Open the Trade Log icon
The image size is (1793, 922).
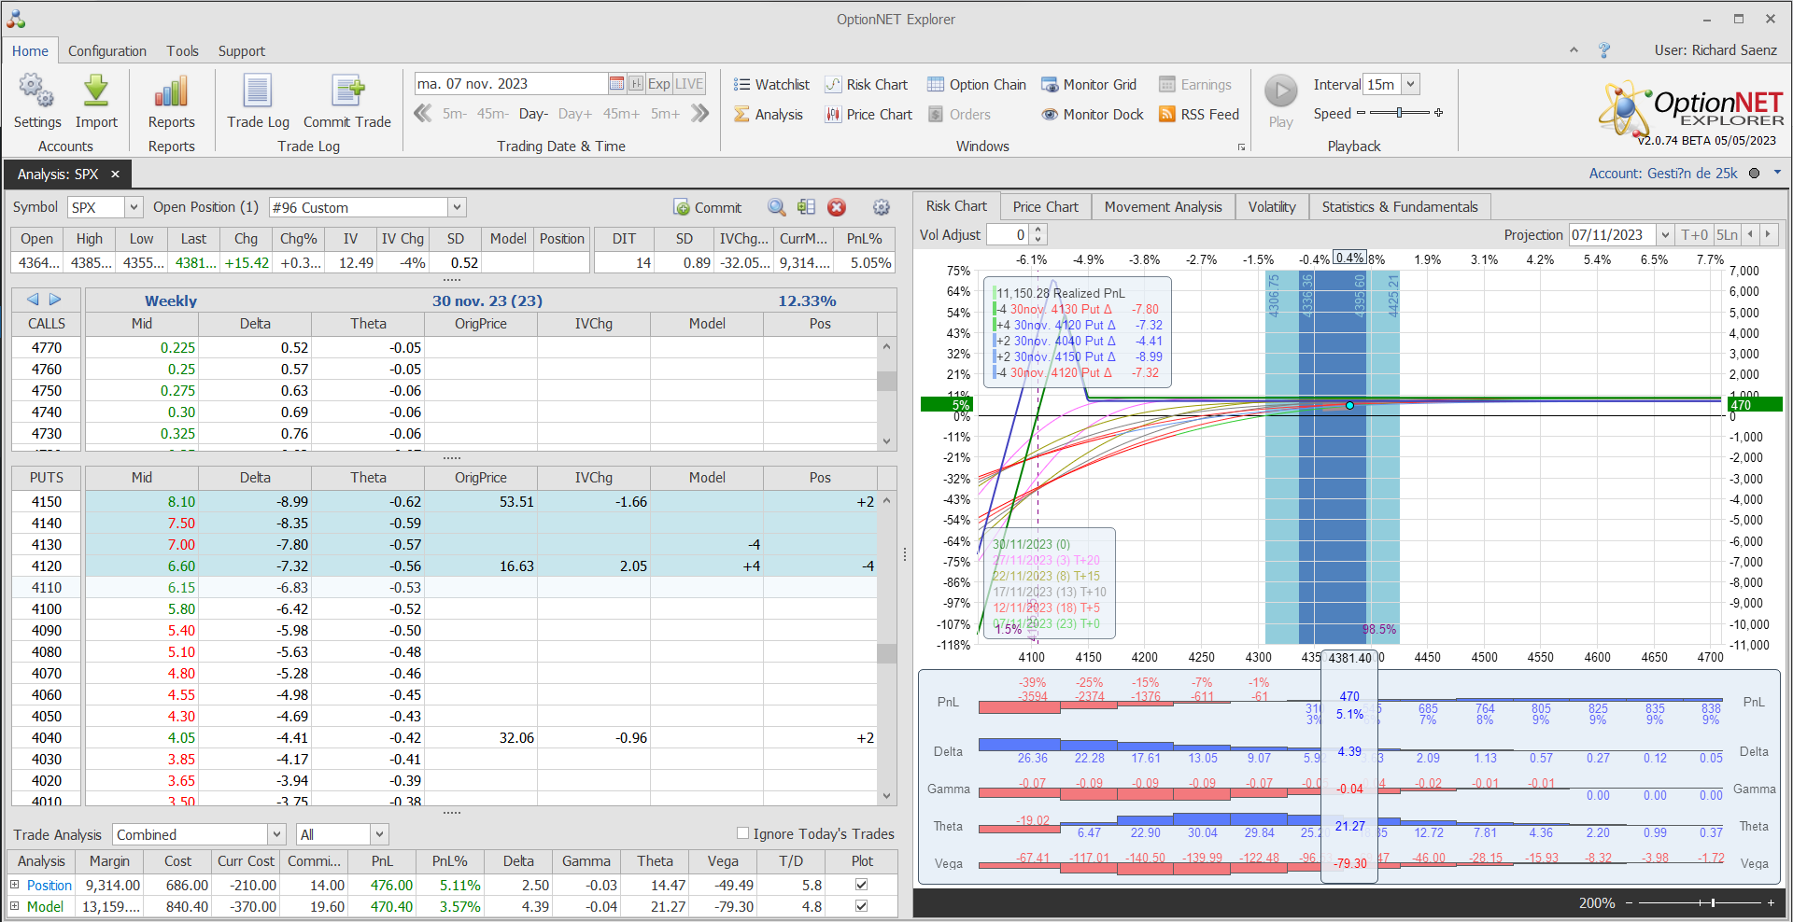pos(257,91)
